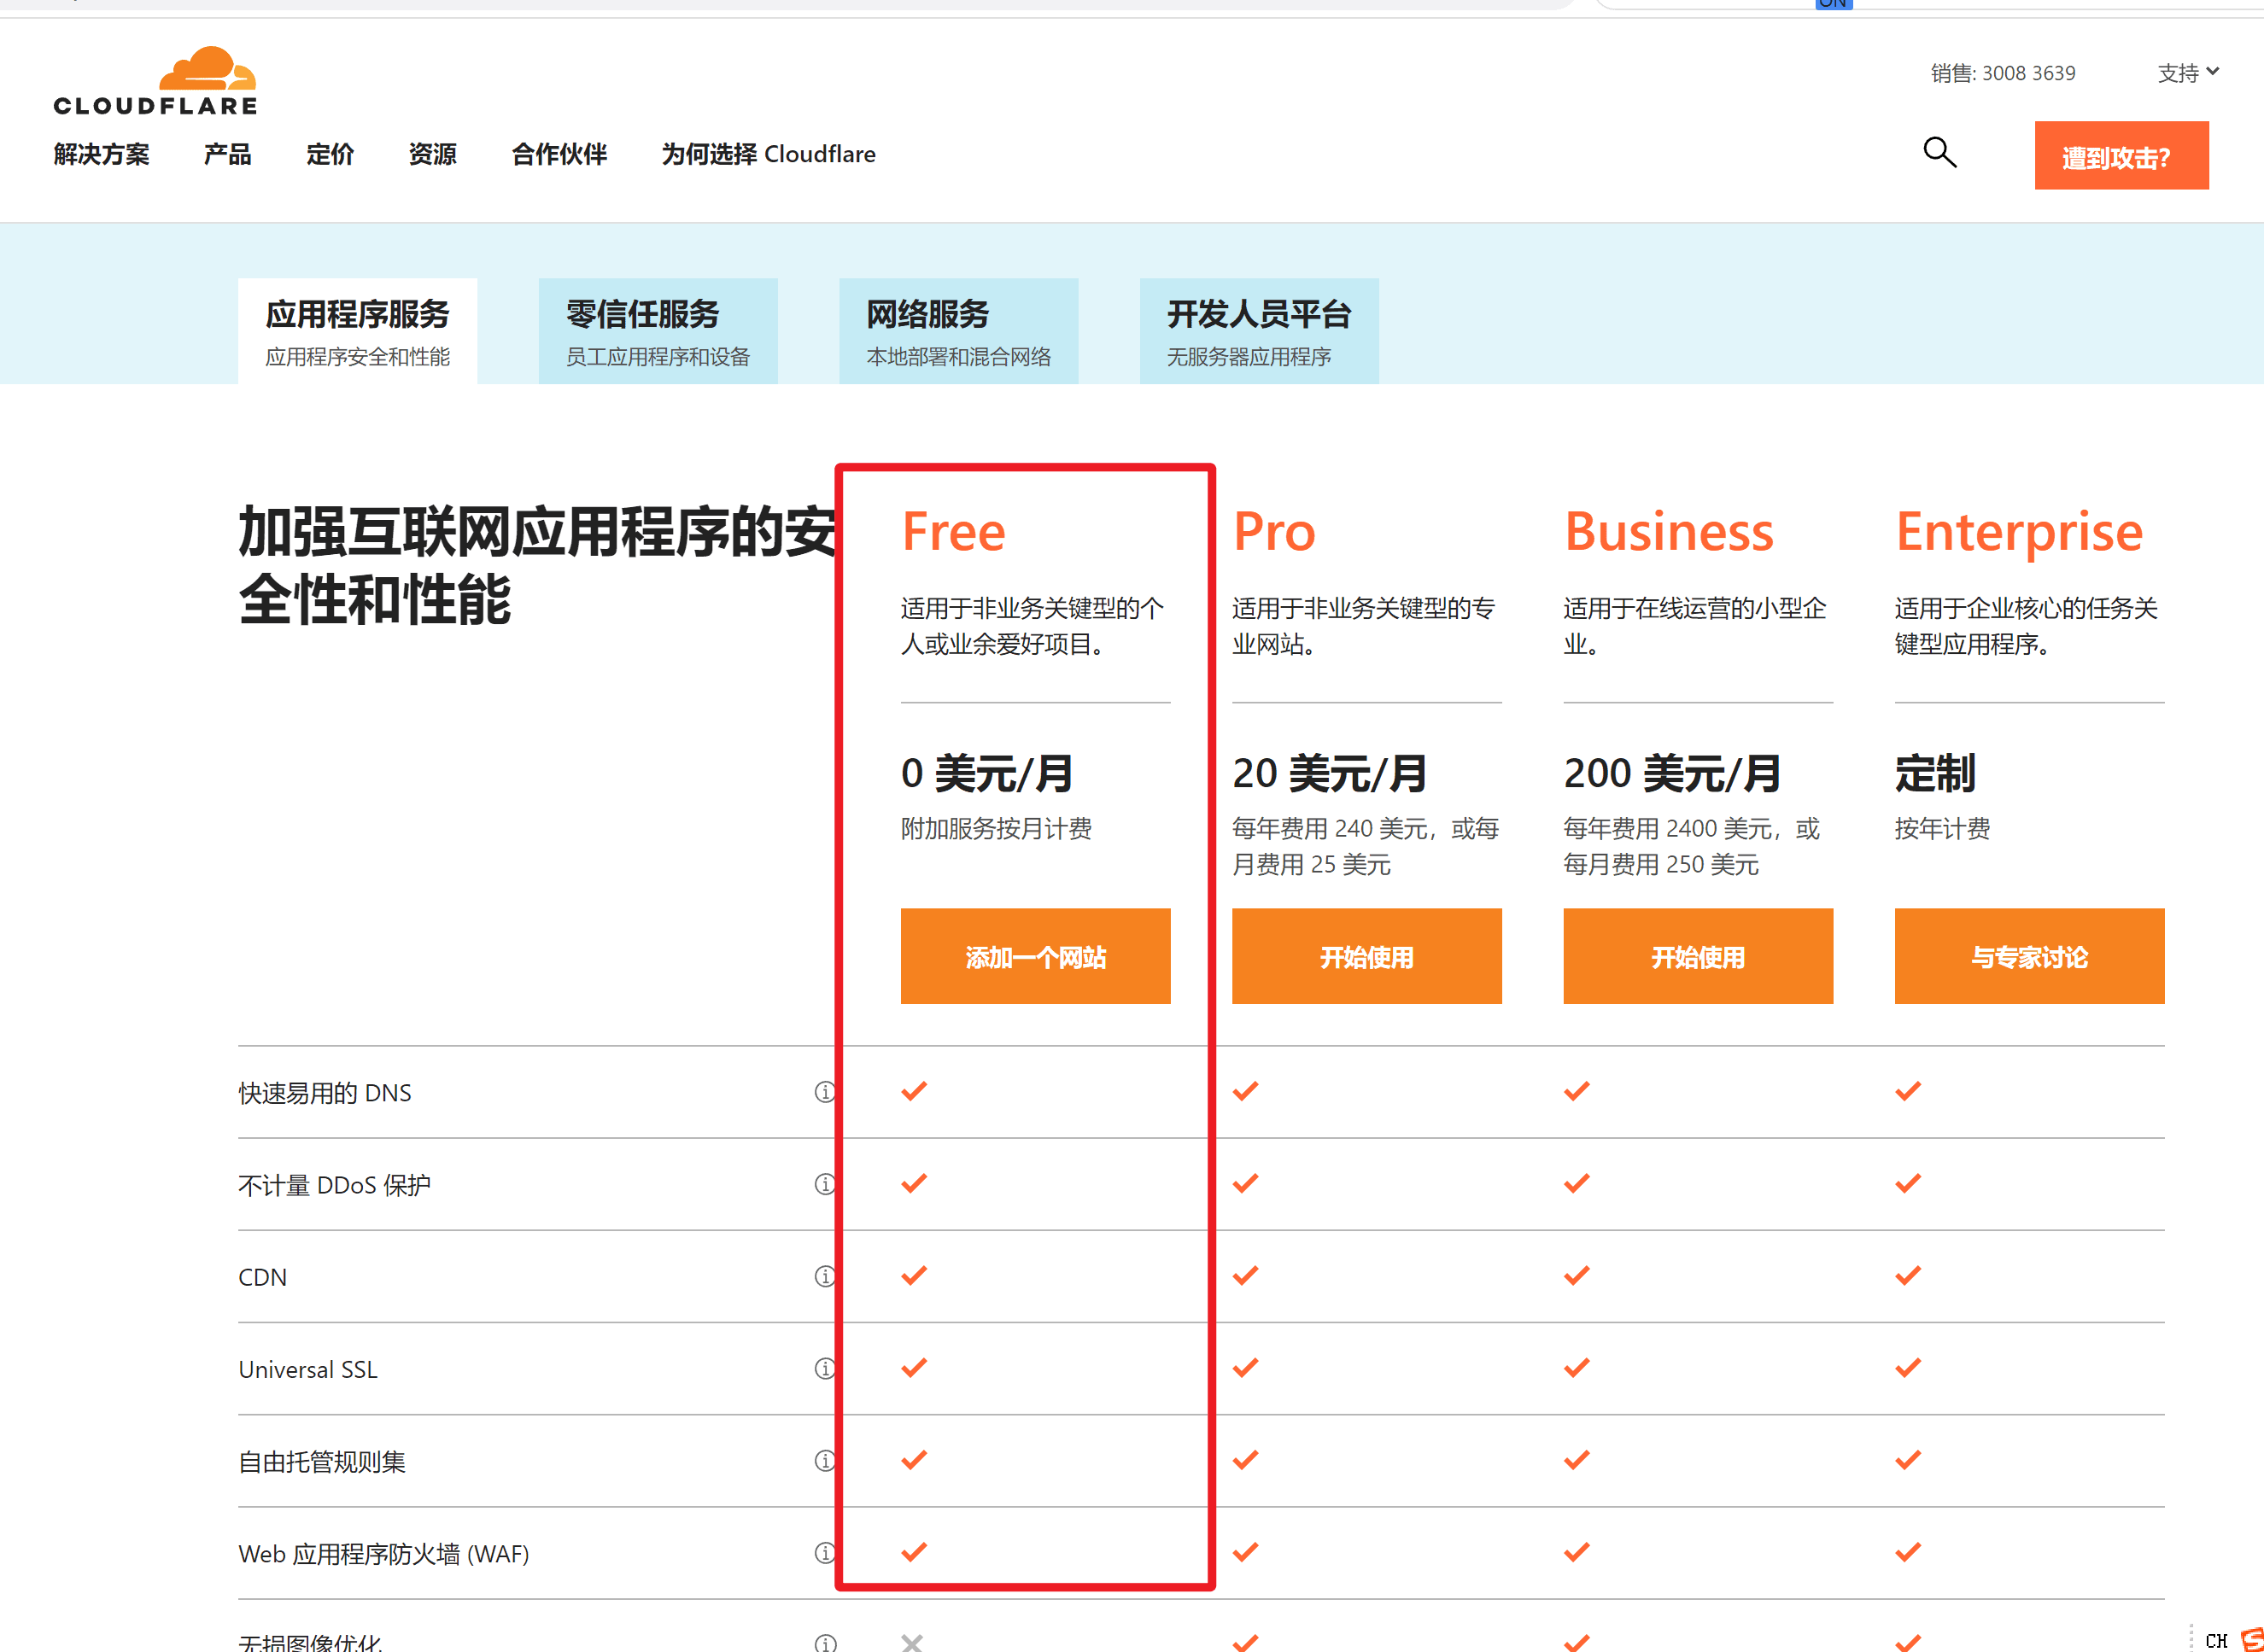Click 开始使用 under Business plan
The image size is (2264, 1652).
[x=1698, y=956]
